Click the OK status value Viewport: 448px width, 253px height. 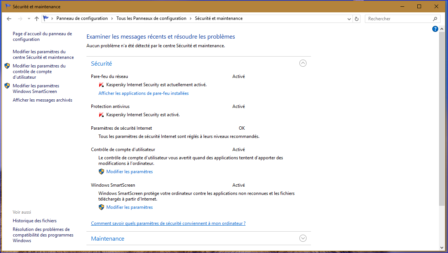pos(242,128)
